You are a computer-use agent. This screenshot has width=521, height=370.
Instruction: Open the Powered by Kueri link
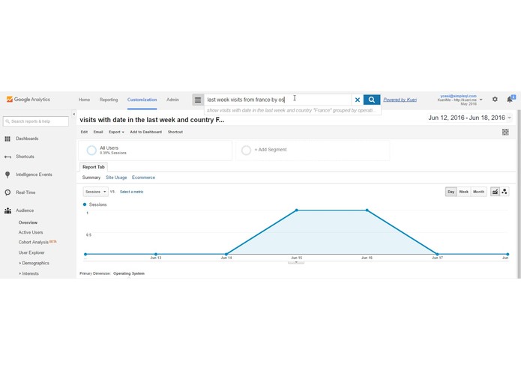point(400,100)
